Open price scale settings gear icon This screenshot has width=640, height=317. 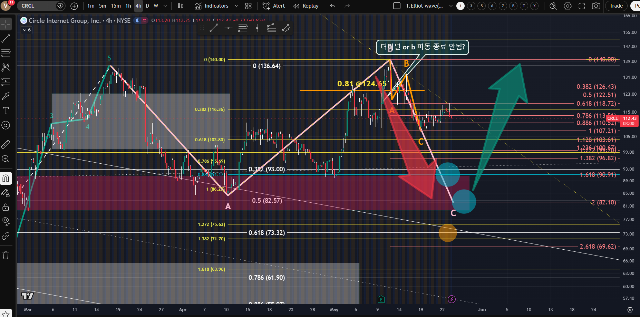630,310
